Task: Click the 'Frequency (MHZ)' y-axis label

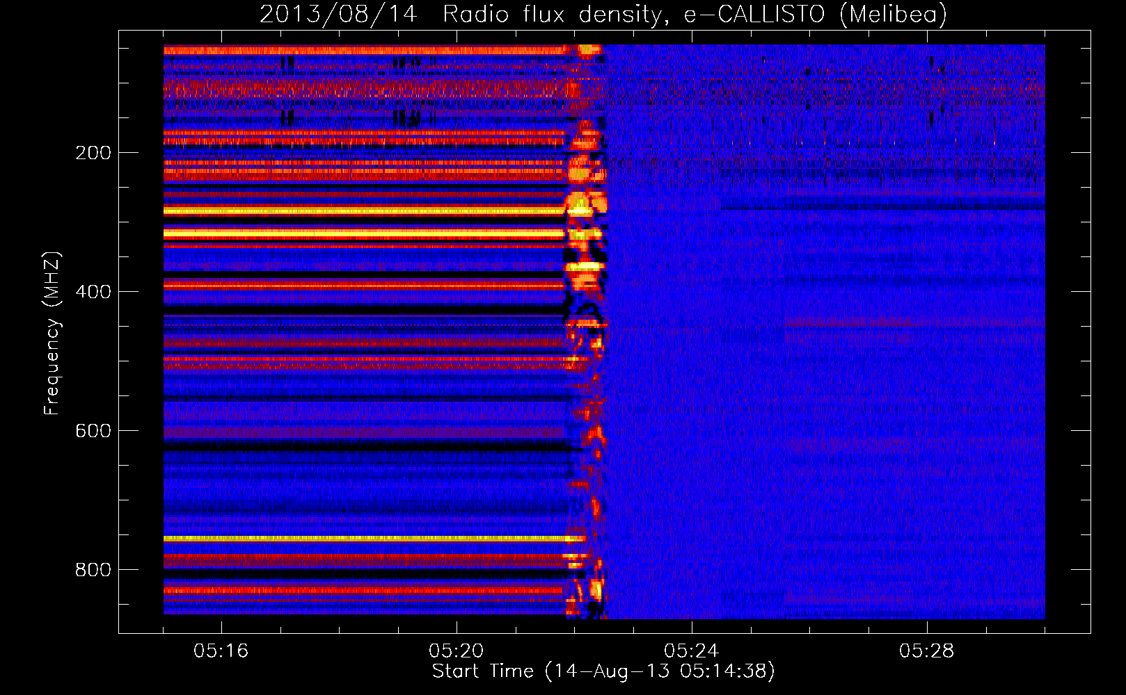Action: [52, 333]
